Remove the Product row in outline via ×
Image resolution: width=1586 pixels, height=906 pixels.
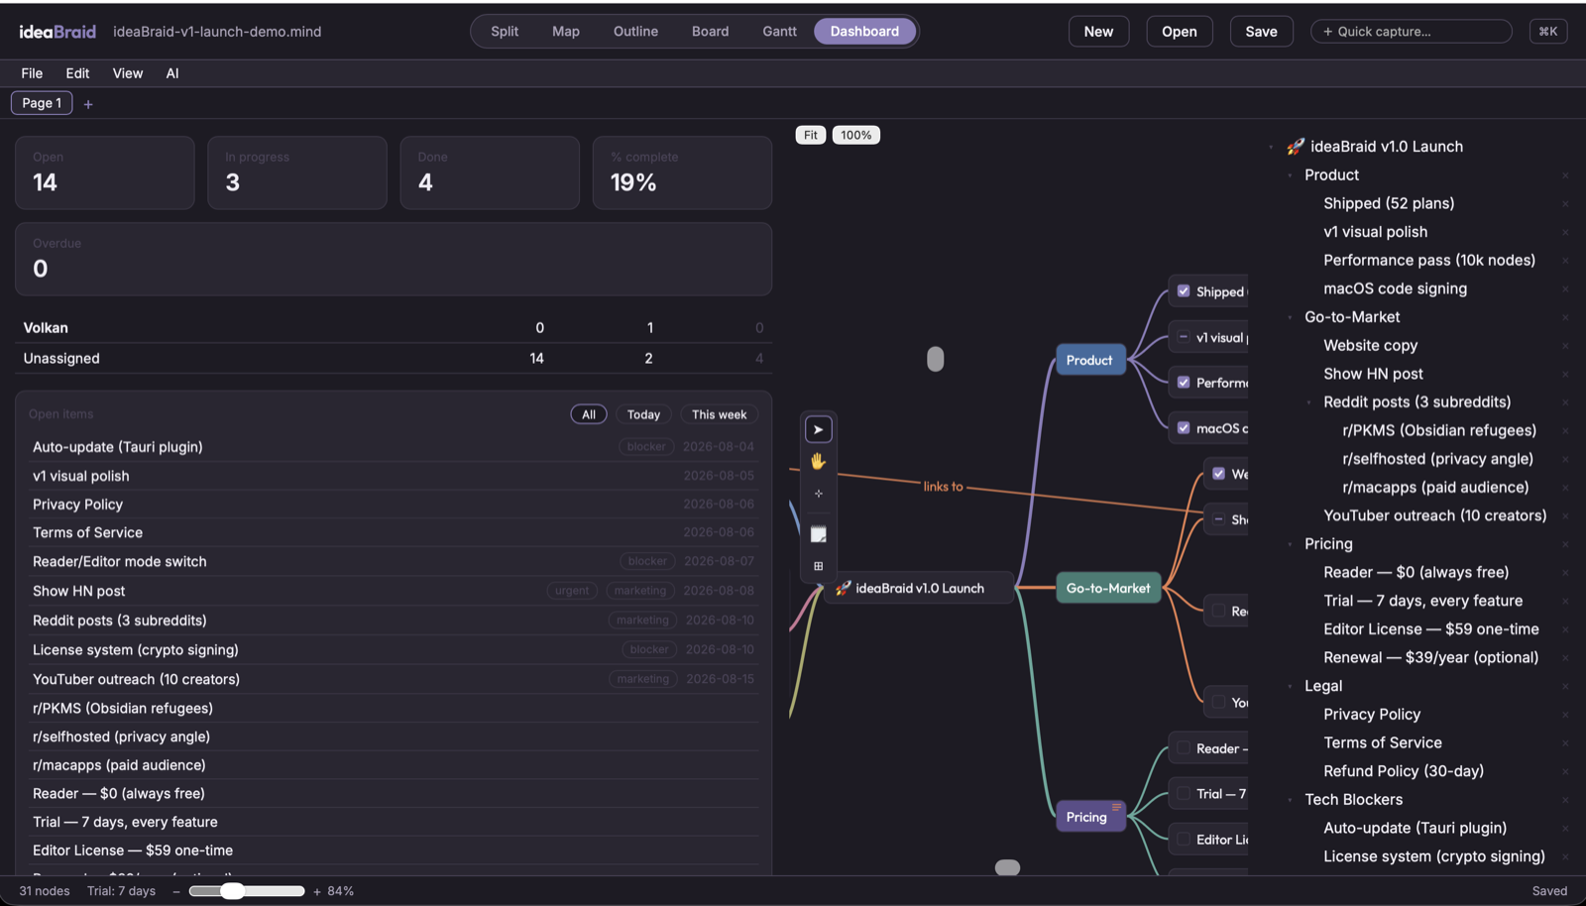pyautogui.click(x=1565, y=175)
